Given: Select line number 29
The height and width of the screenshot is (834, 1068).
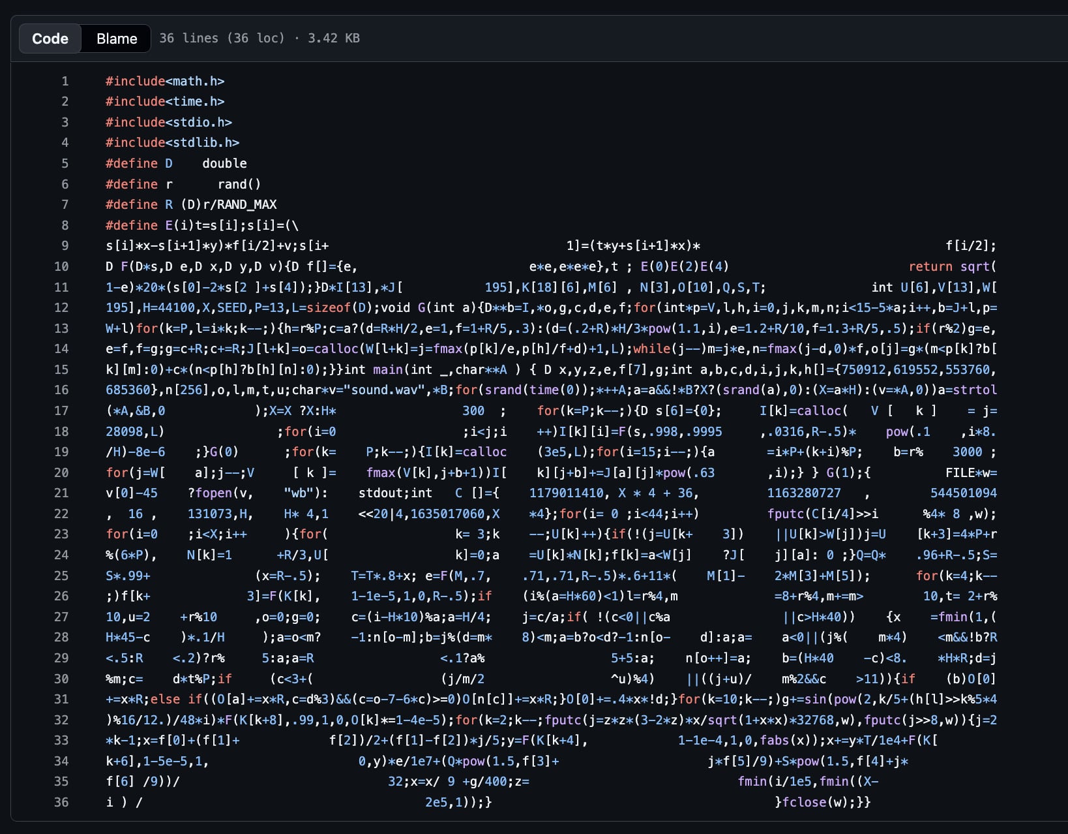Looking at the screenshot, I should click(61, 658).
